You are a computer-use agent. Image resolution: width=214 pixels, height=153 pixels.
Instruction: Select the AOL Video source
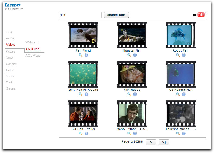point(33,56)
